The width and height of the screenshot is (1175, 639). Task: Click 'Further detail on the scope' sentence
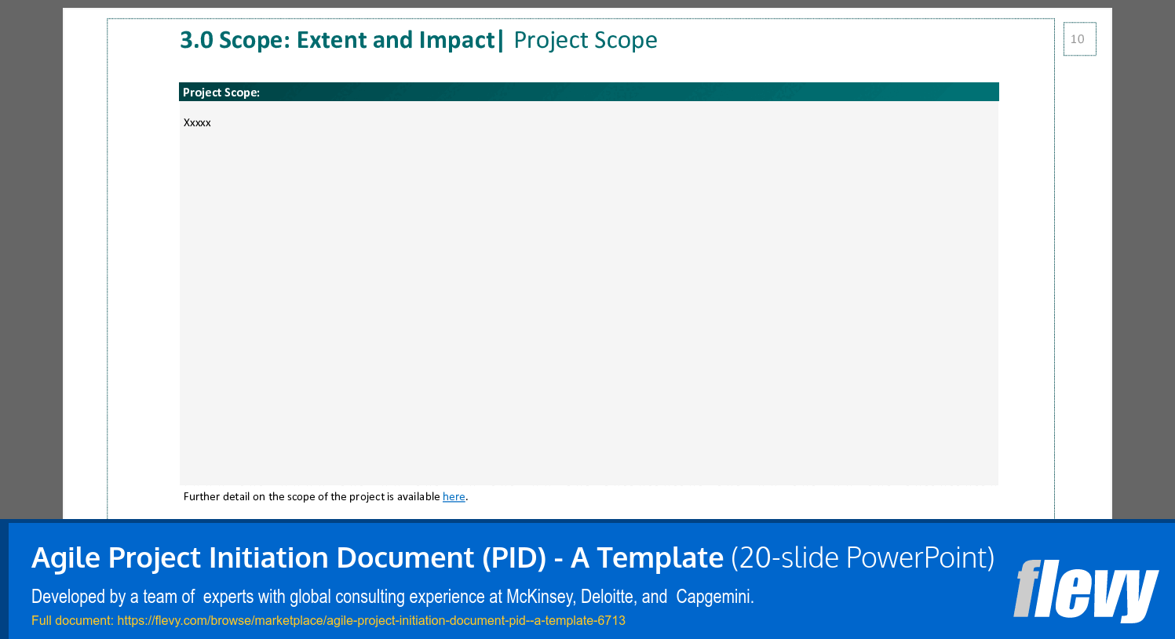coord(326,496)
